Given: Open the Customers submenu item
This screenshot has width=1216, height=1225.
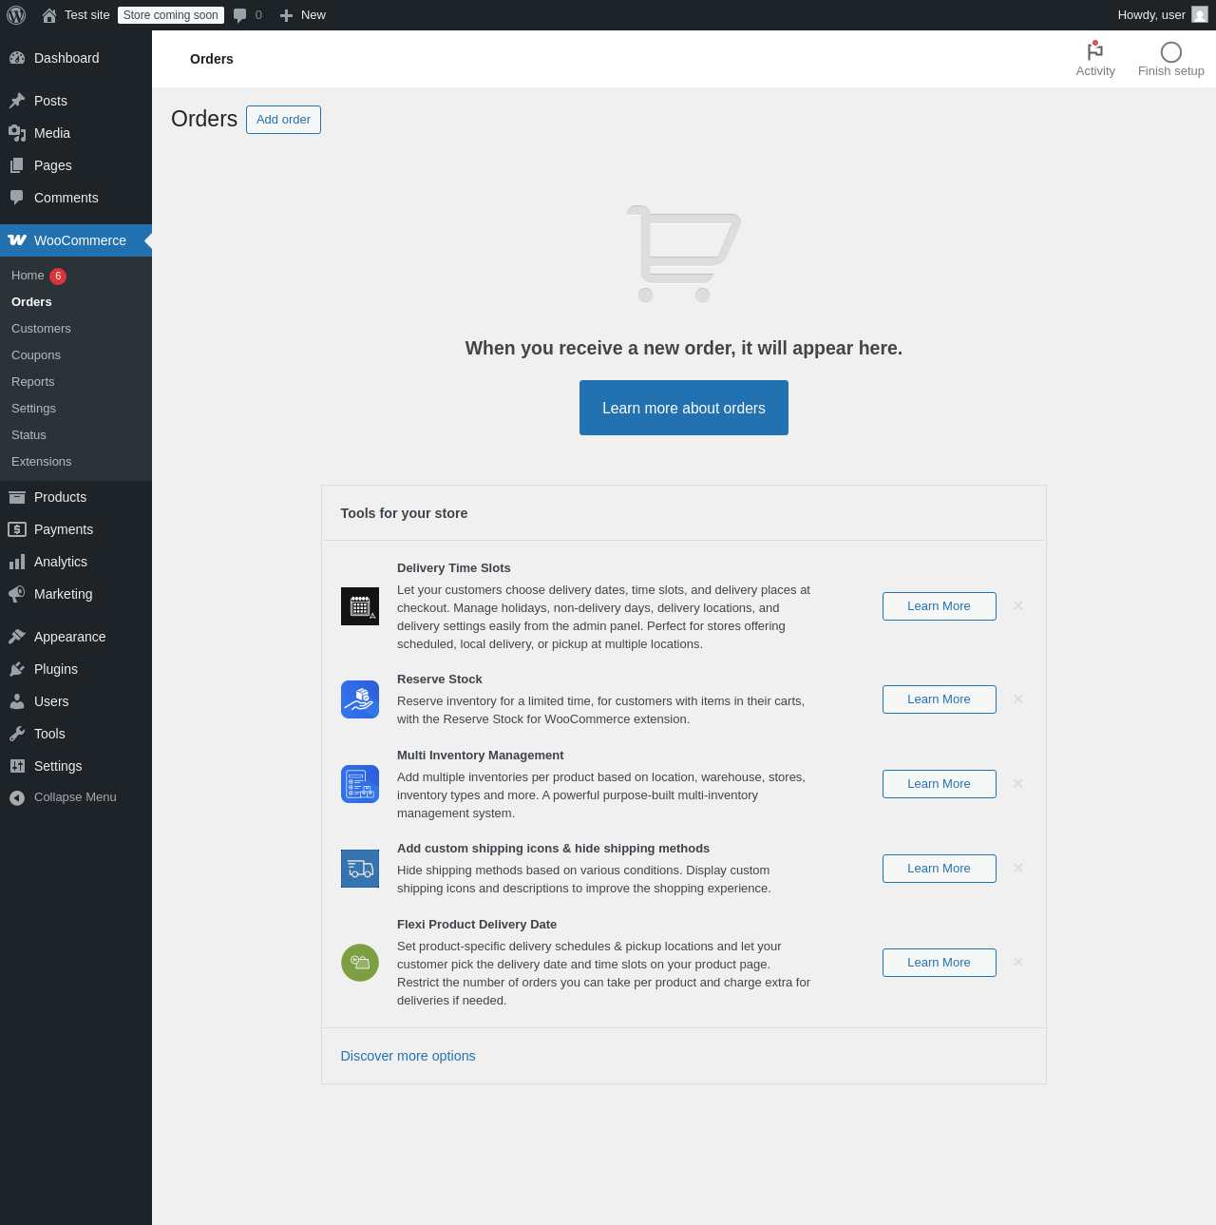Looking at the screenshot, I should pos(41,329).
